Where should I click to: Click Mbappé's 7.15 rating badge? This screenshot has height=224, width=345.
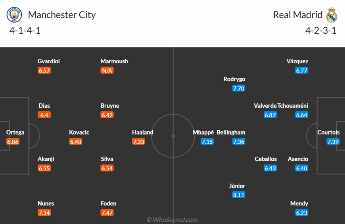(x=207, y=141)
